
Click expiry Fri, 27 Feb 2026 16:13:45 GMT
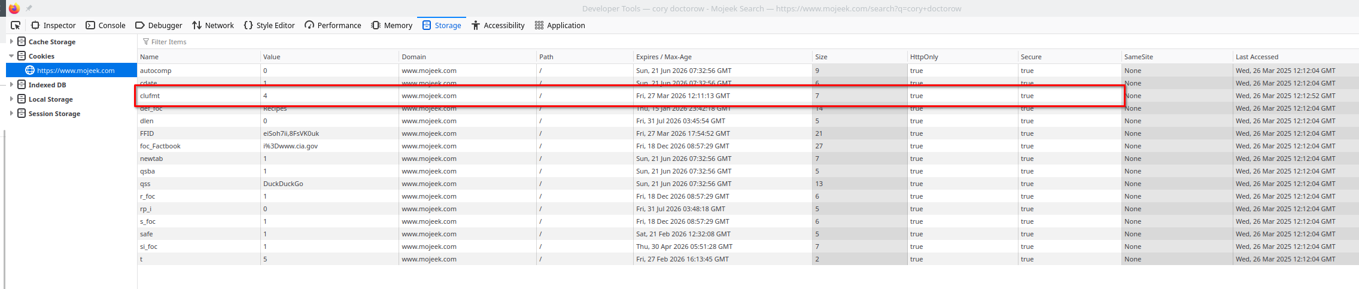[x=682, y=259]
